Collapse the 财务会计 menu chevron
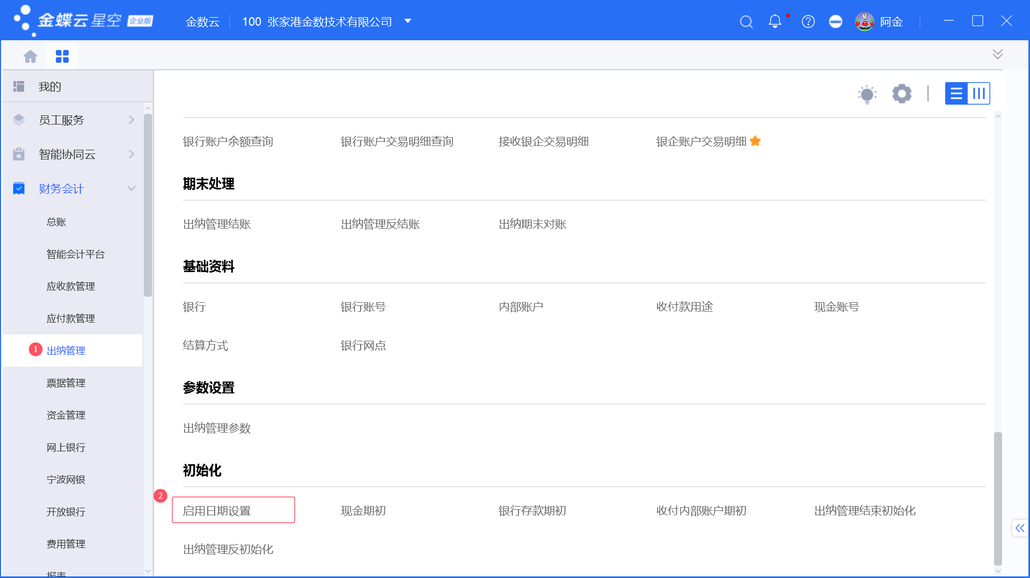This screenshot has width=1030, height=578. (132, 188)
